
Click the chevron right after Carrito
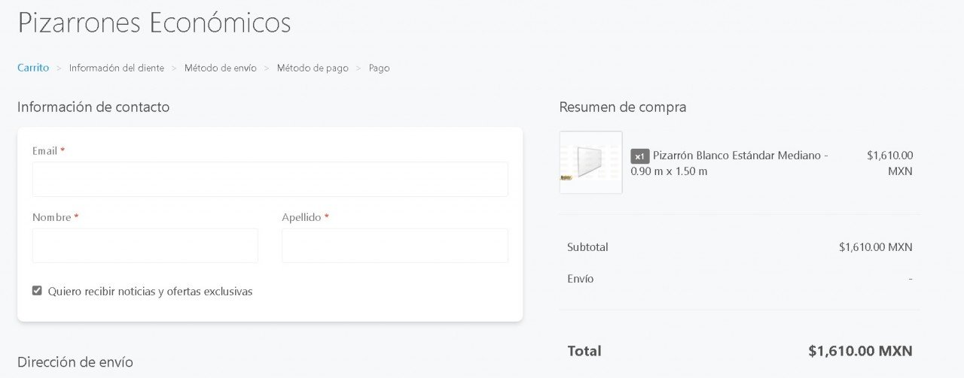point(59,68)
